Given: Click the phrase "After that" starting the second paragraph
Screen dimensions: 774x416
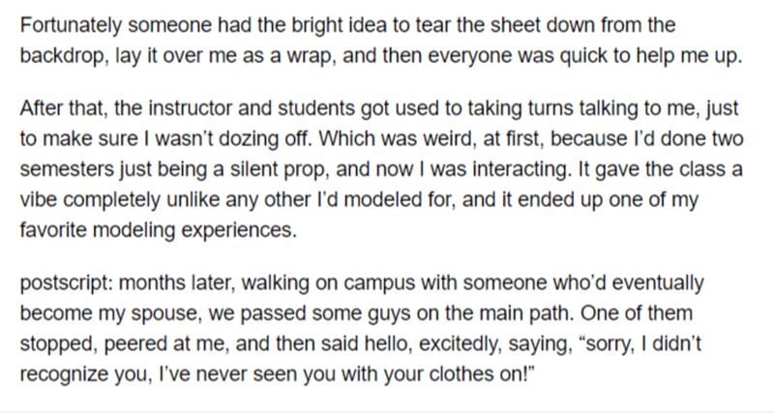Looking at the screenshot, I should click(x=63, y=108).
